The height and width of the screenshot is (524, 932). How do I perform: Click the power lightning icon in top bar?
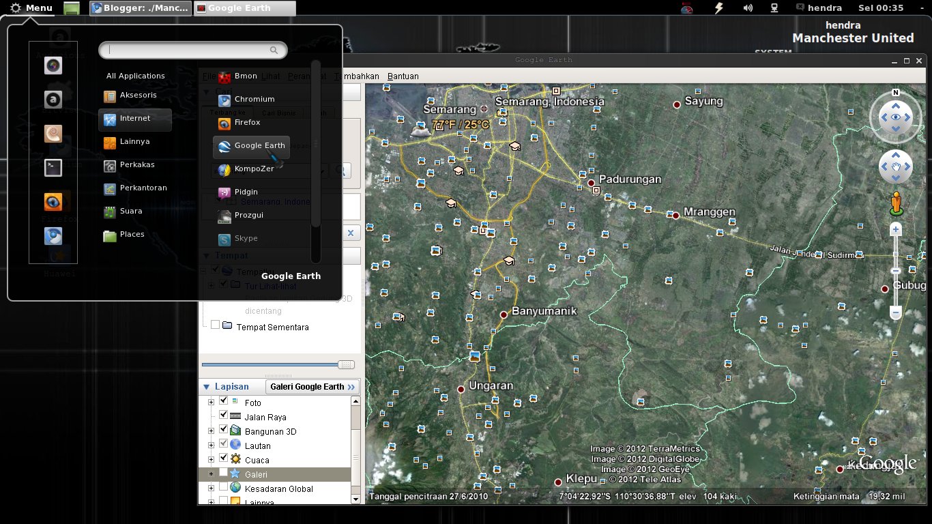718,8
